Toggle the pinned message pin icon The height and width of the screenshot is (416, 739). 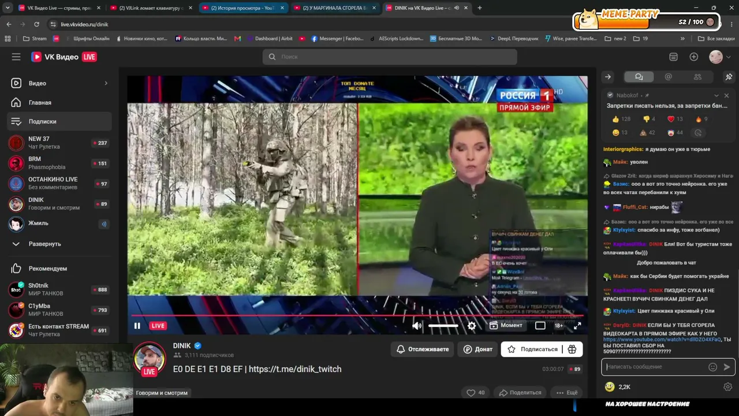click(x=729, y=77)
